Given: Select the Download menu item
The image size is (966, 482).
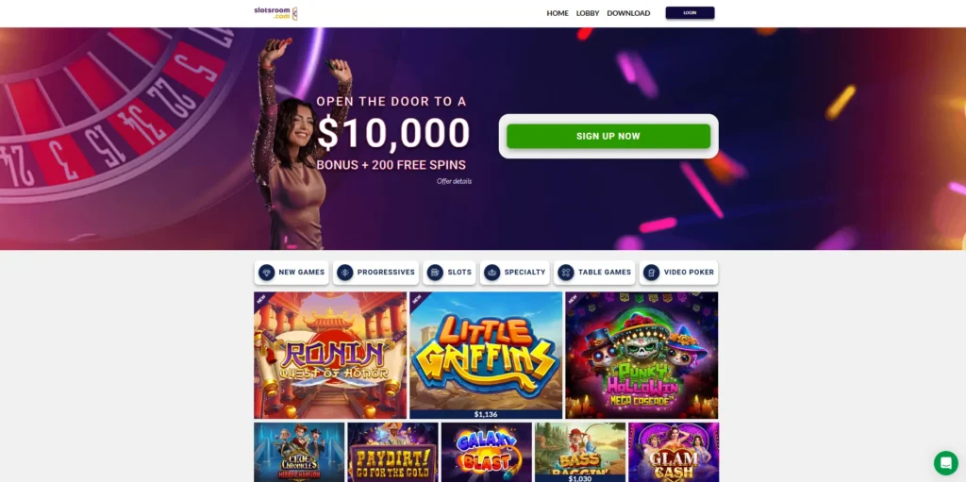Looking at the screenshot, I should click(628, 13).
